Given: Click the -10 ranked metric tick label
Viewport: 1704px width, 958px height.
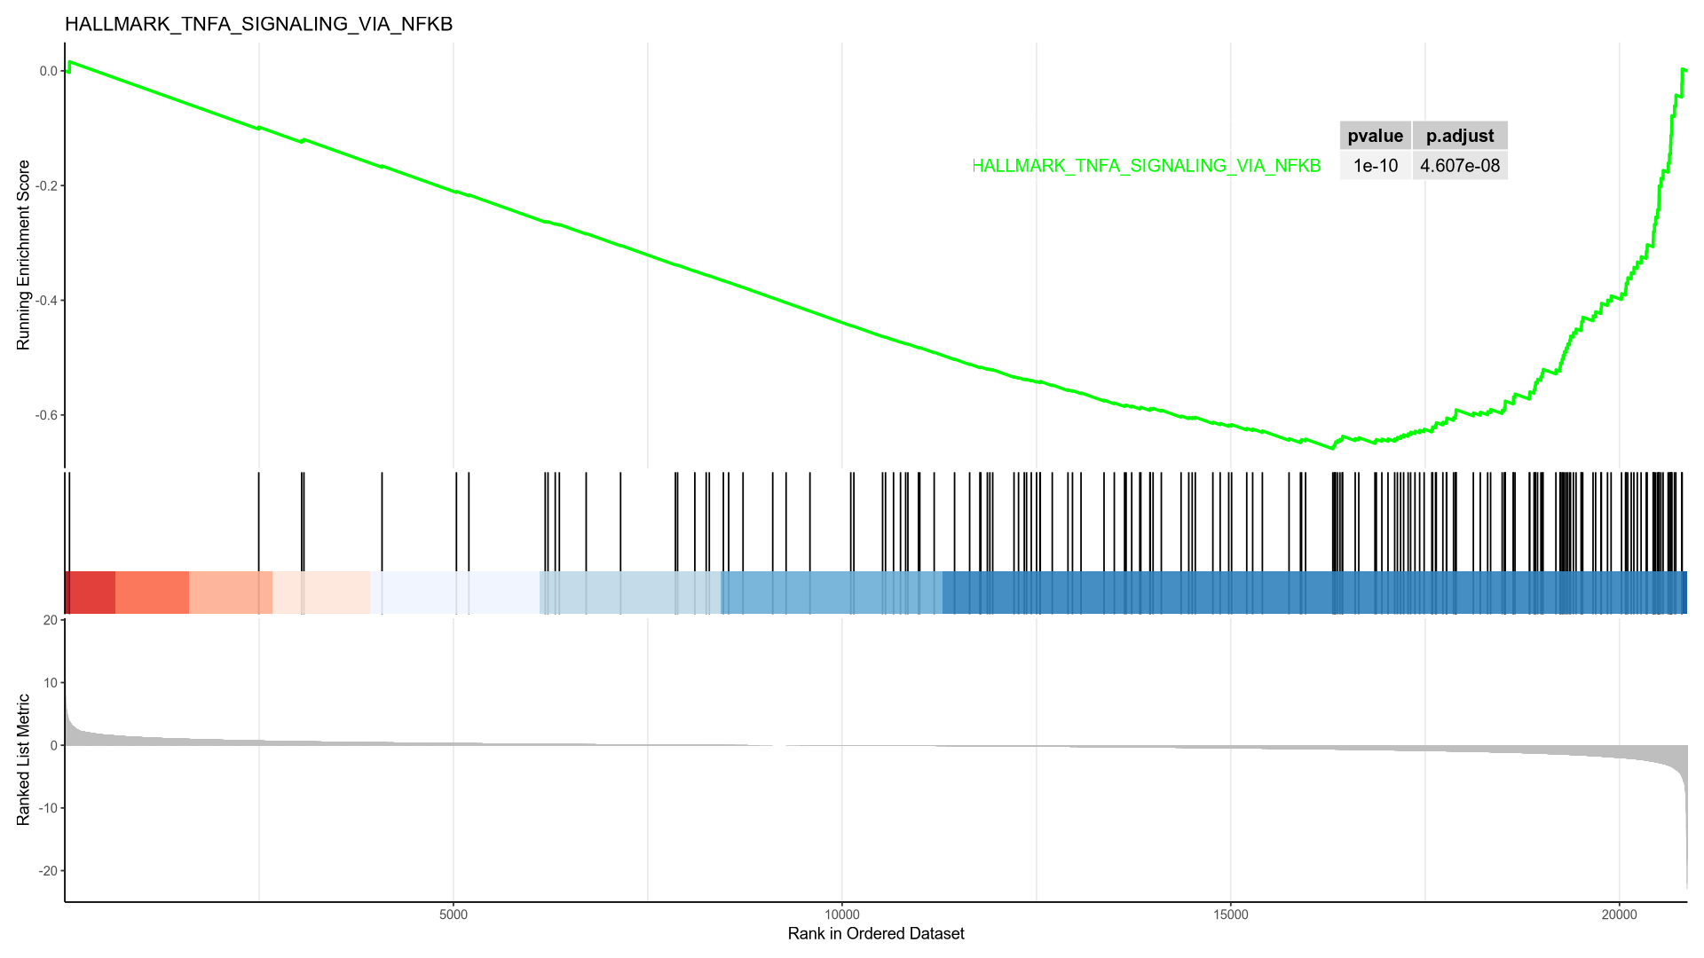Looking at the screenshot, I should point(48,808).
